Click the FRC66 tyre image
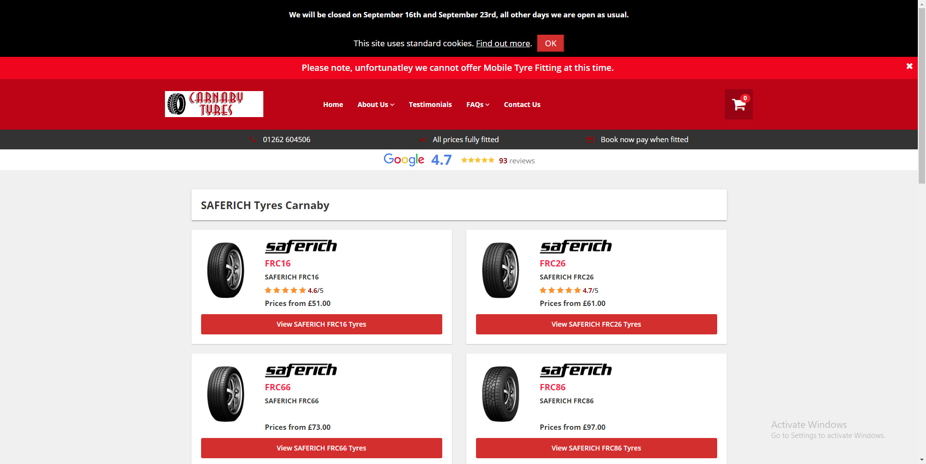The width and height of the screenshot is (926, 464). pyautogui.click(x=226, y=394)
